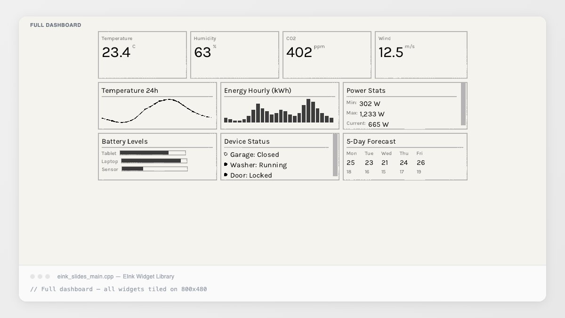Image resolution: width=565 pixels, height=318 pixels.
Task: Select the 63 humidity reading
Action: pyautogui.click(x=202, y=52)
